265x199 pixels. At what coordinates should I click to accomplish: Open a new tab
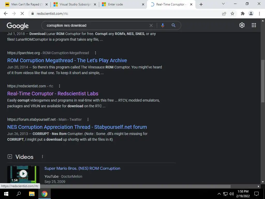[201, 4]
